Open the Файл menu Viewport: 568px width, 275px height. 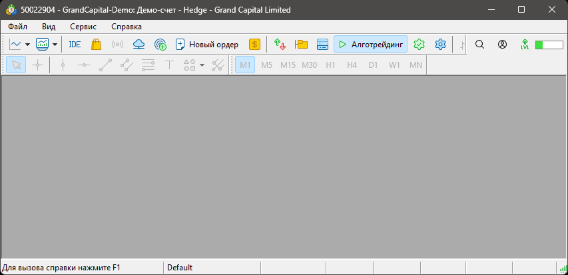[18, 27]
